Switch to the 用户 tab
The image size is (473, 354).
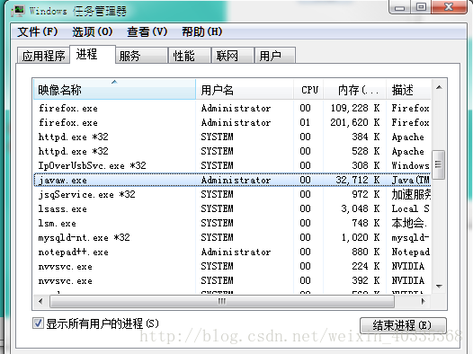point(275,56)
